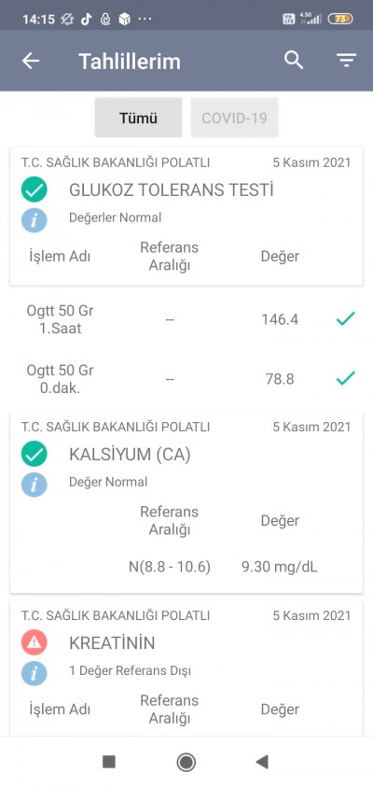
Task: Switch to the COVID-19 tab
Action: click(x=234, y=118)
